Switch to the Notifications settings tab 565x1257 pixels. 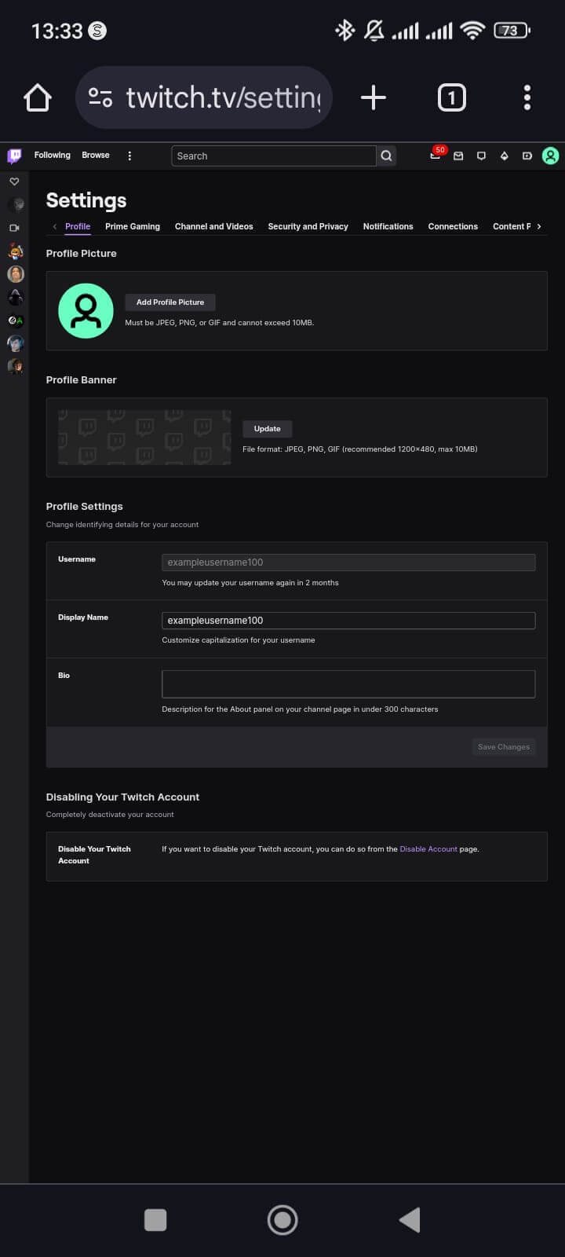tap(388, 226)
